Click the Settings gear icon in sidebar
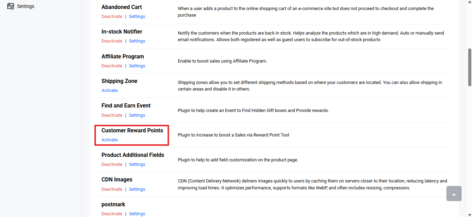This screenshot has width=472, height=217. click(x=11, y=6)
